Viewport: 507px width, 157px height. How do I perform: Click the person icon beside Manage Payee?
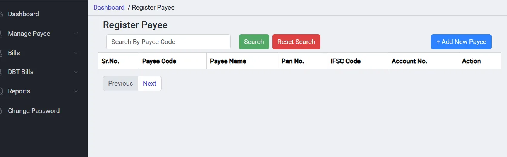point(2,34)
